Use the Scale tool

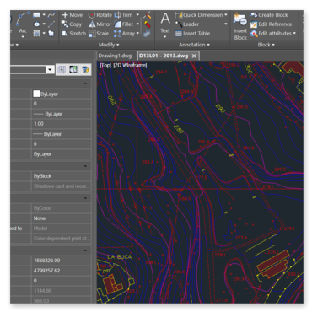click(99, 34)
